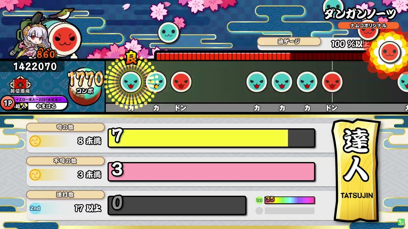Viewport: 408px width, 229px height.
Task: Click the ダンガンノーツ song title
Action: [x=360, y=14]
